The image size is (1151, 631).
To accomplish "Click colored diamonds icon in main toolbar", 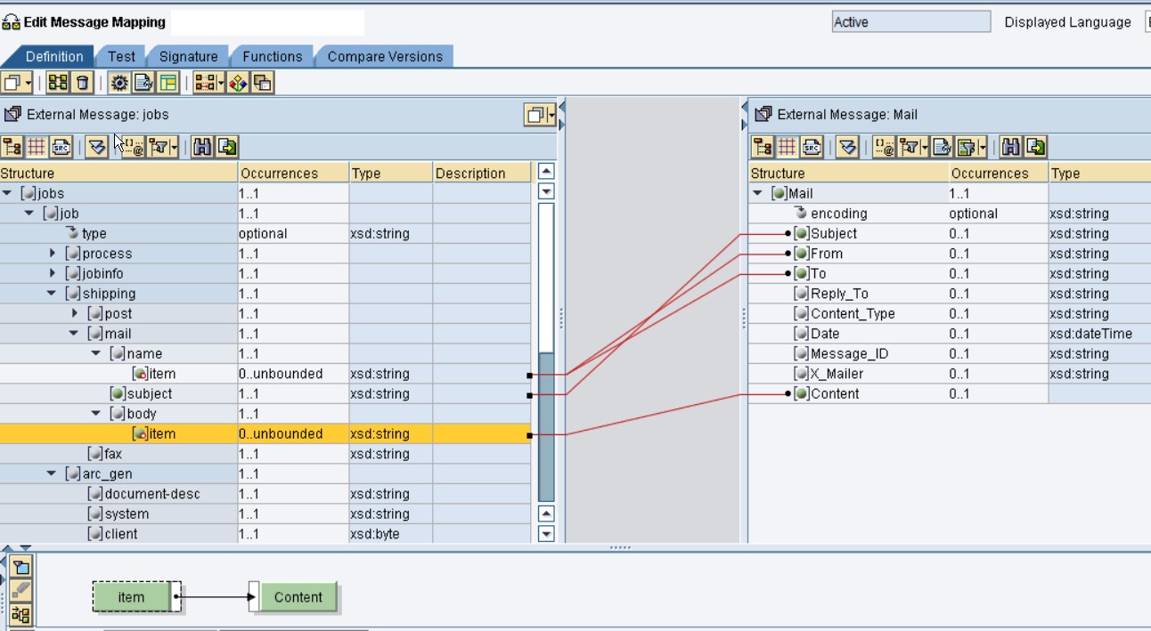I will pyautogui.click(x=237, y=83).
